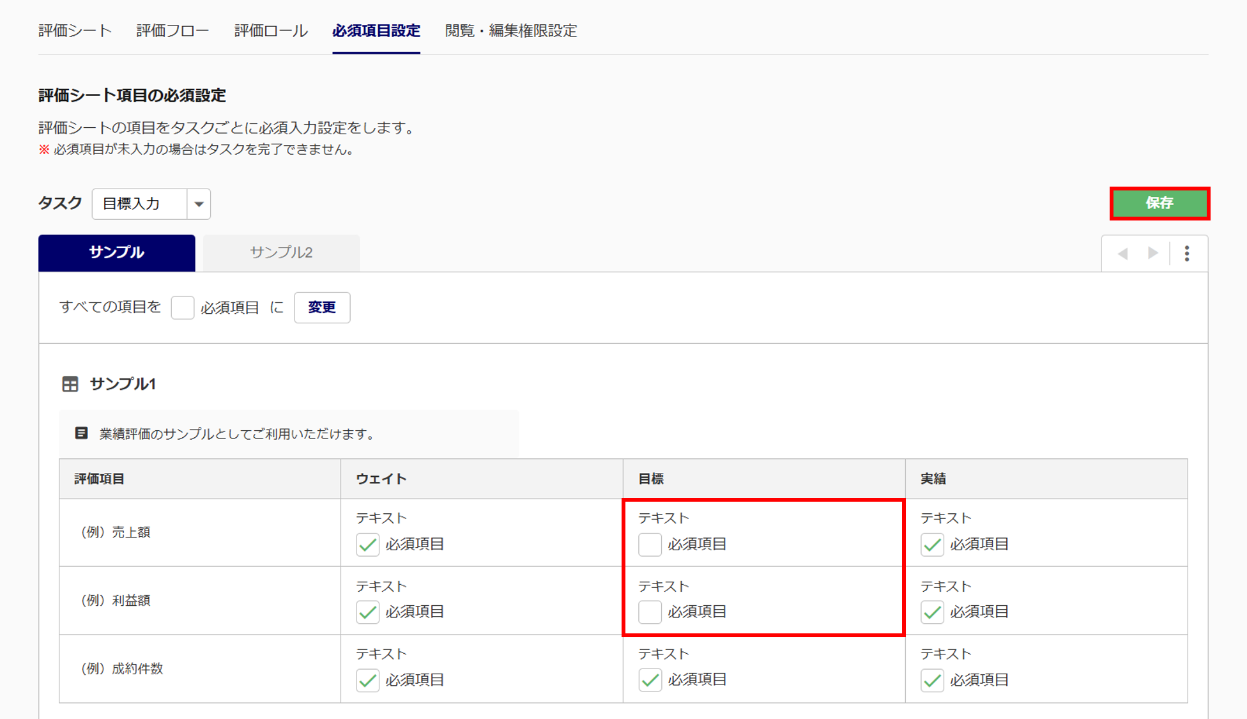Click the サンプル1 section title
The height and width of the screenshot is (719, 1247).
click(123, 384)
